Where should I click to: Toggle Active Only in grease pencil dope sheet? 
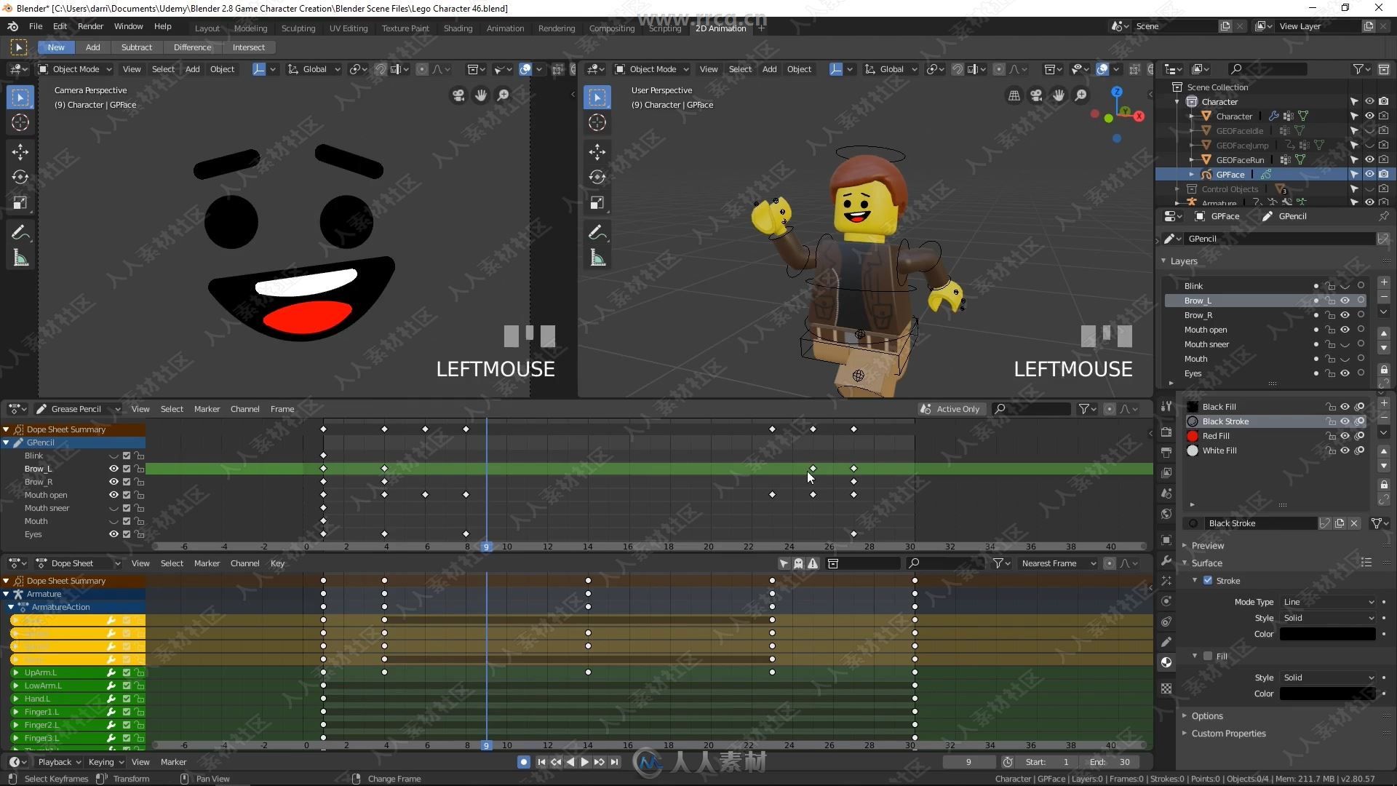(x=950, y=409)
